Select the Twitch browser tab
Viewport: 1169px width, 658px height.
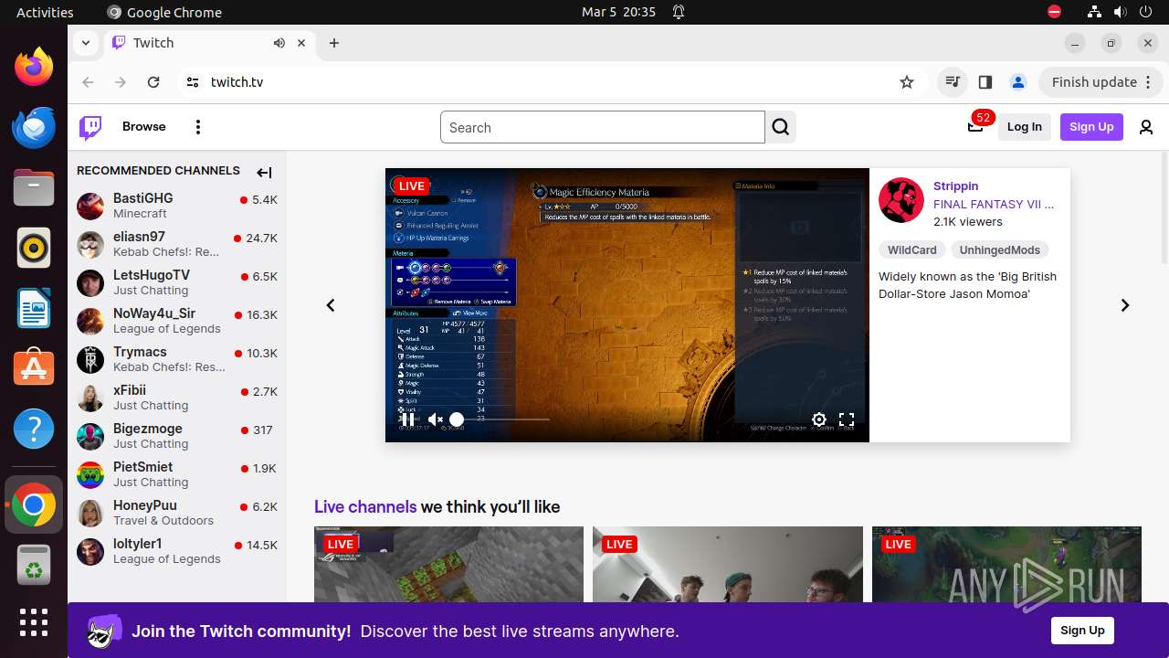[210, 43]
